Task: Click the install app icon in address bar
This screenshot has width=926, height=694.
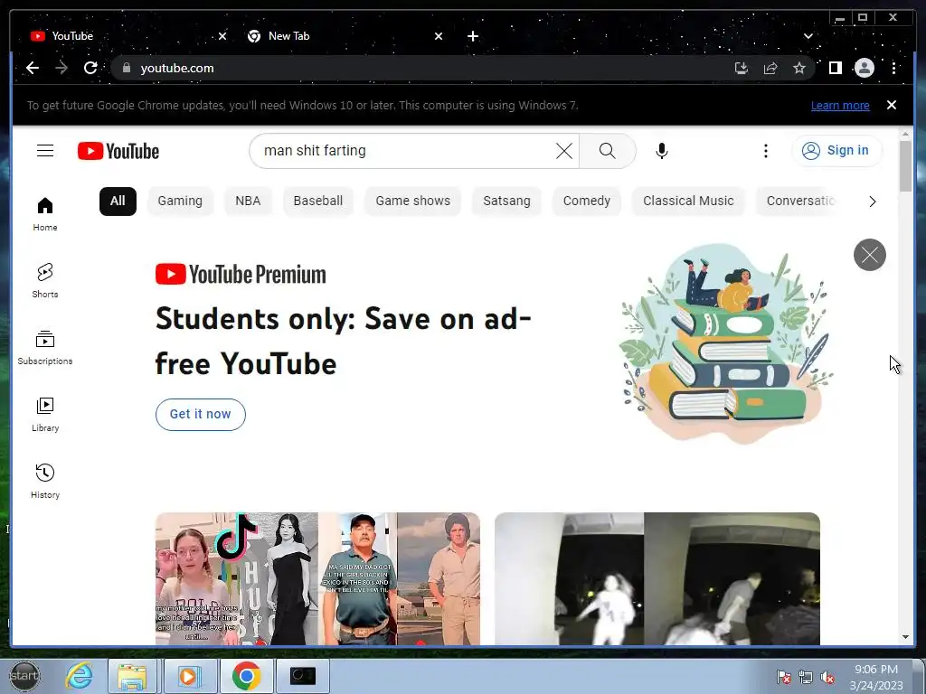Action: click(x=742, y=68)
